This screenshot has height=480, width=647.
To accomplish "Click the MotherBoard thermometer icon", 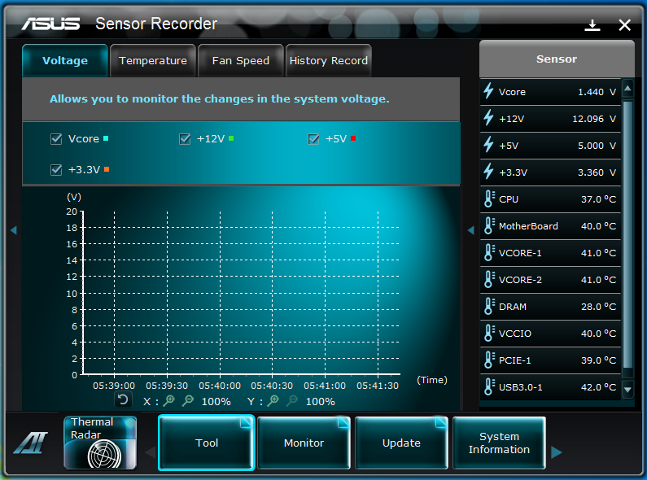I will tap(489, 225).
